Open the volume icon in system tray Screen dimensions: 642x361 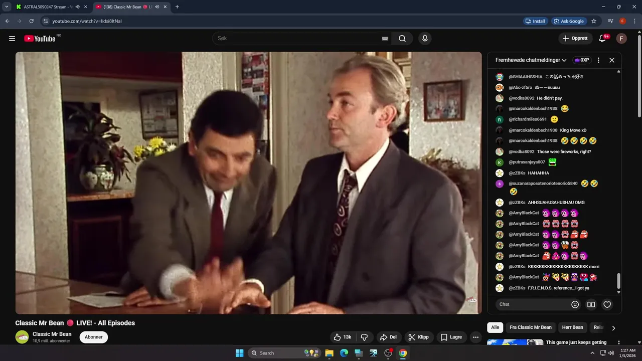tap(611, 353)
